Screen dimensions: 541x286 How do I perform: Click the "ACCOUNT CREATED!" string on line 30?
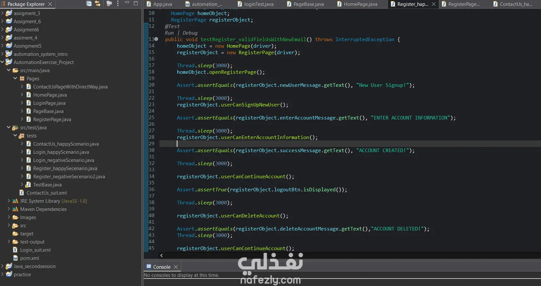(x=382, y=150)
